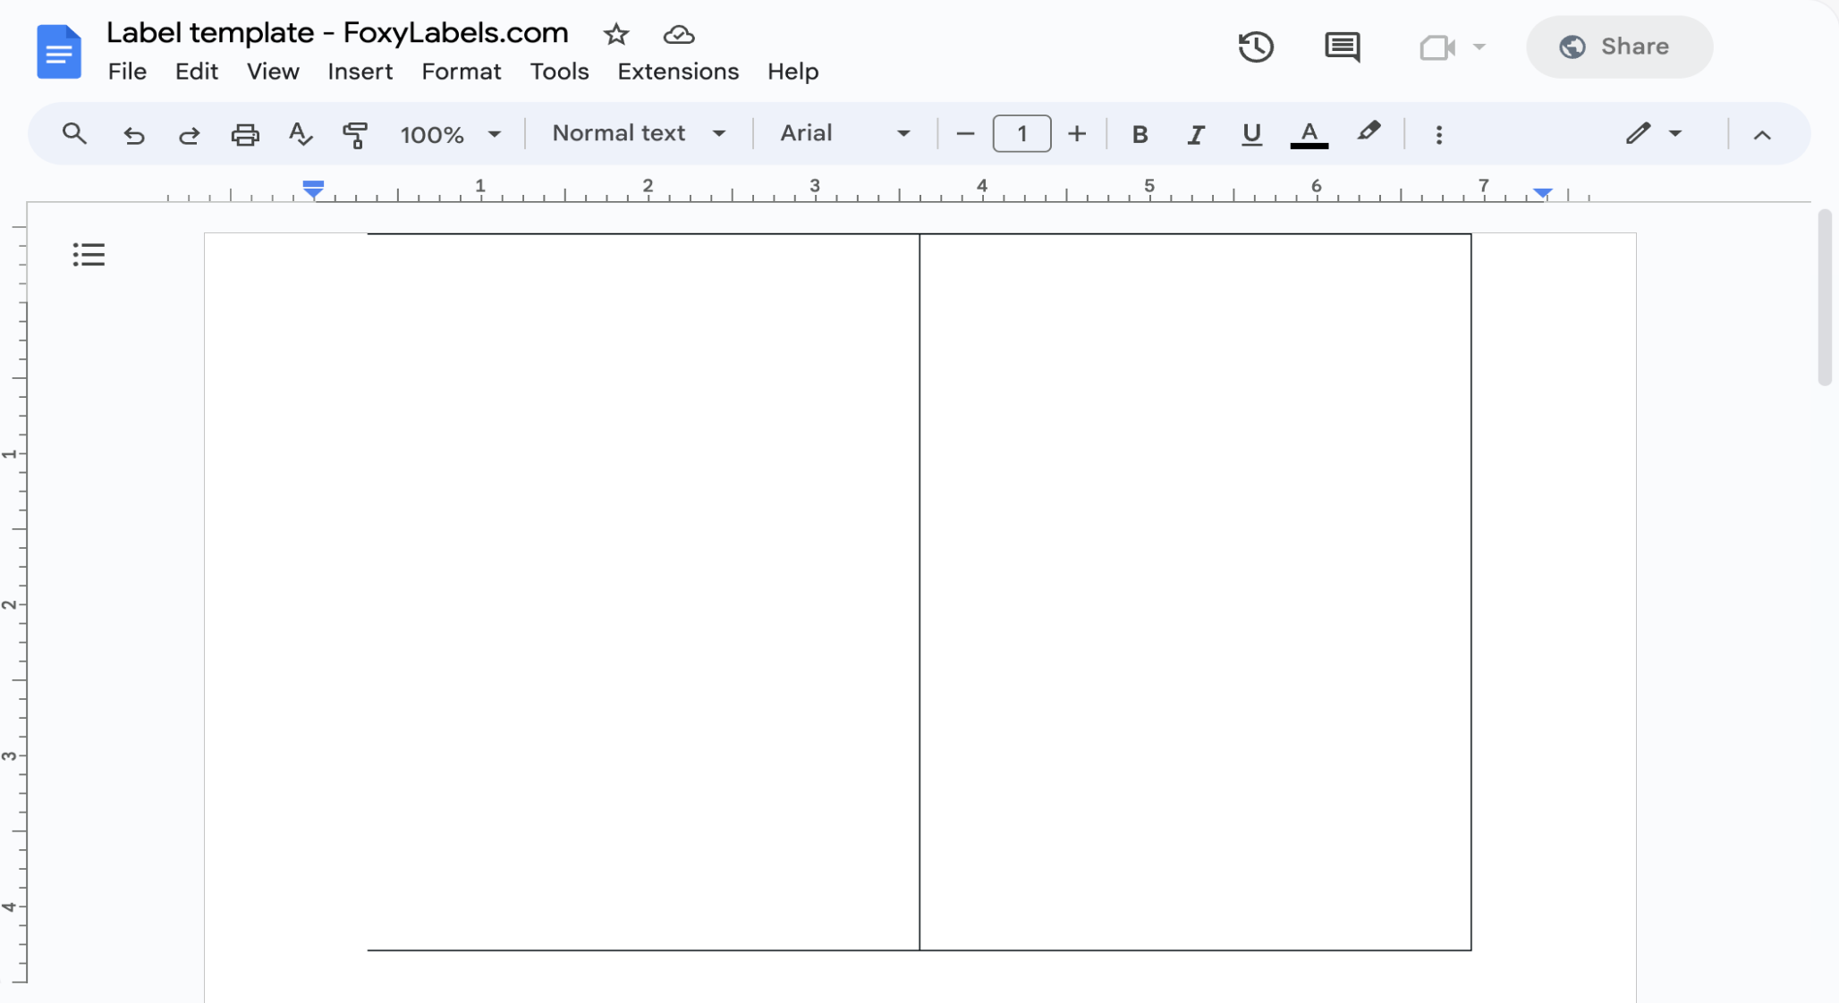This screenshot has height=1003, width=1839.
Task: Open the Arial font dropdown
Action: pos(844,133)
